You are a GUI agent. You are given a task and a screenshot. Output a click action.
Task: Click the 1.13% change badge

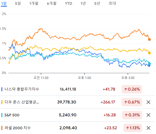pos(133,128)
